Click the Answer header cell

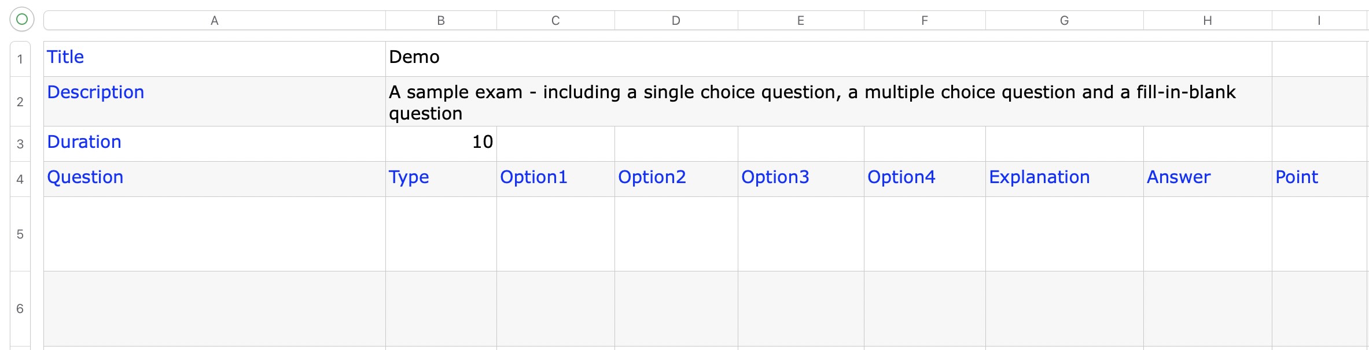click(1208, 178)
